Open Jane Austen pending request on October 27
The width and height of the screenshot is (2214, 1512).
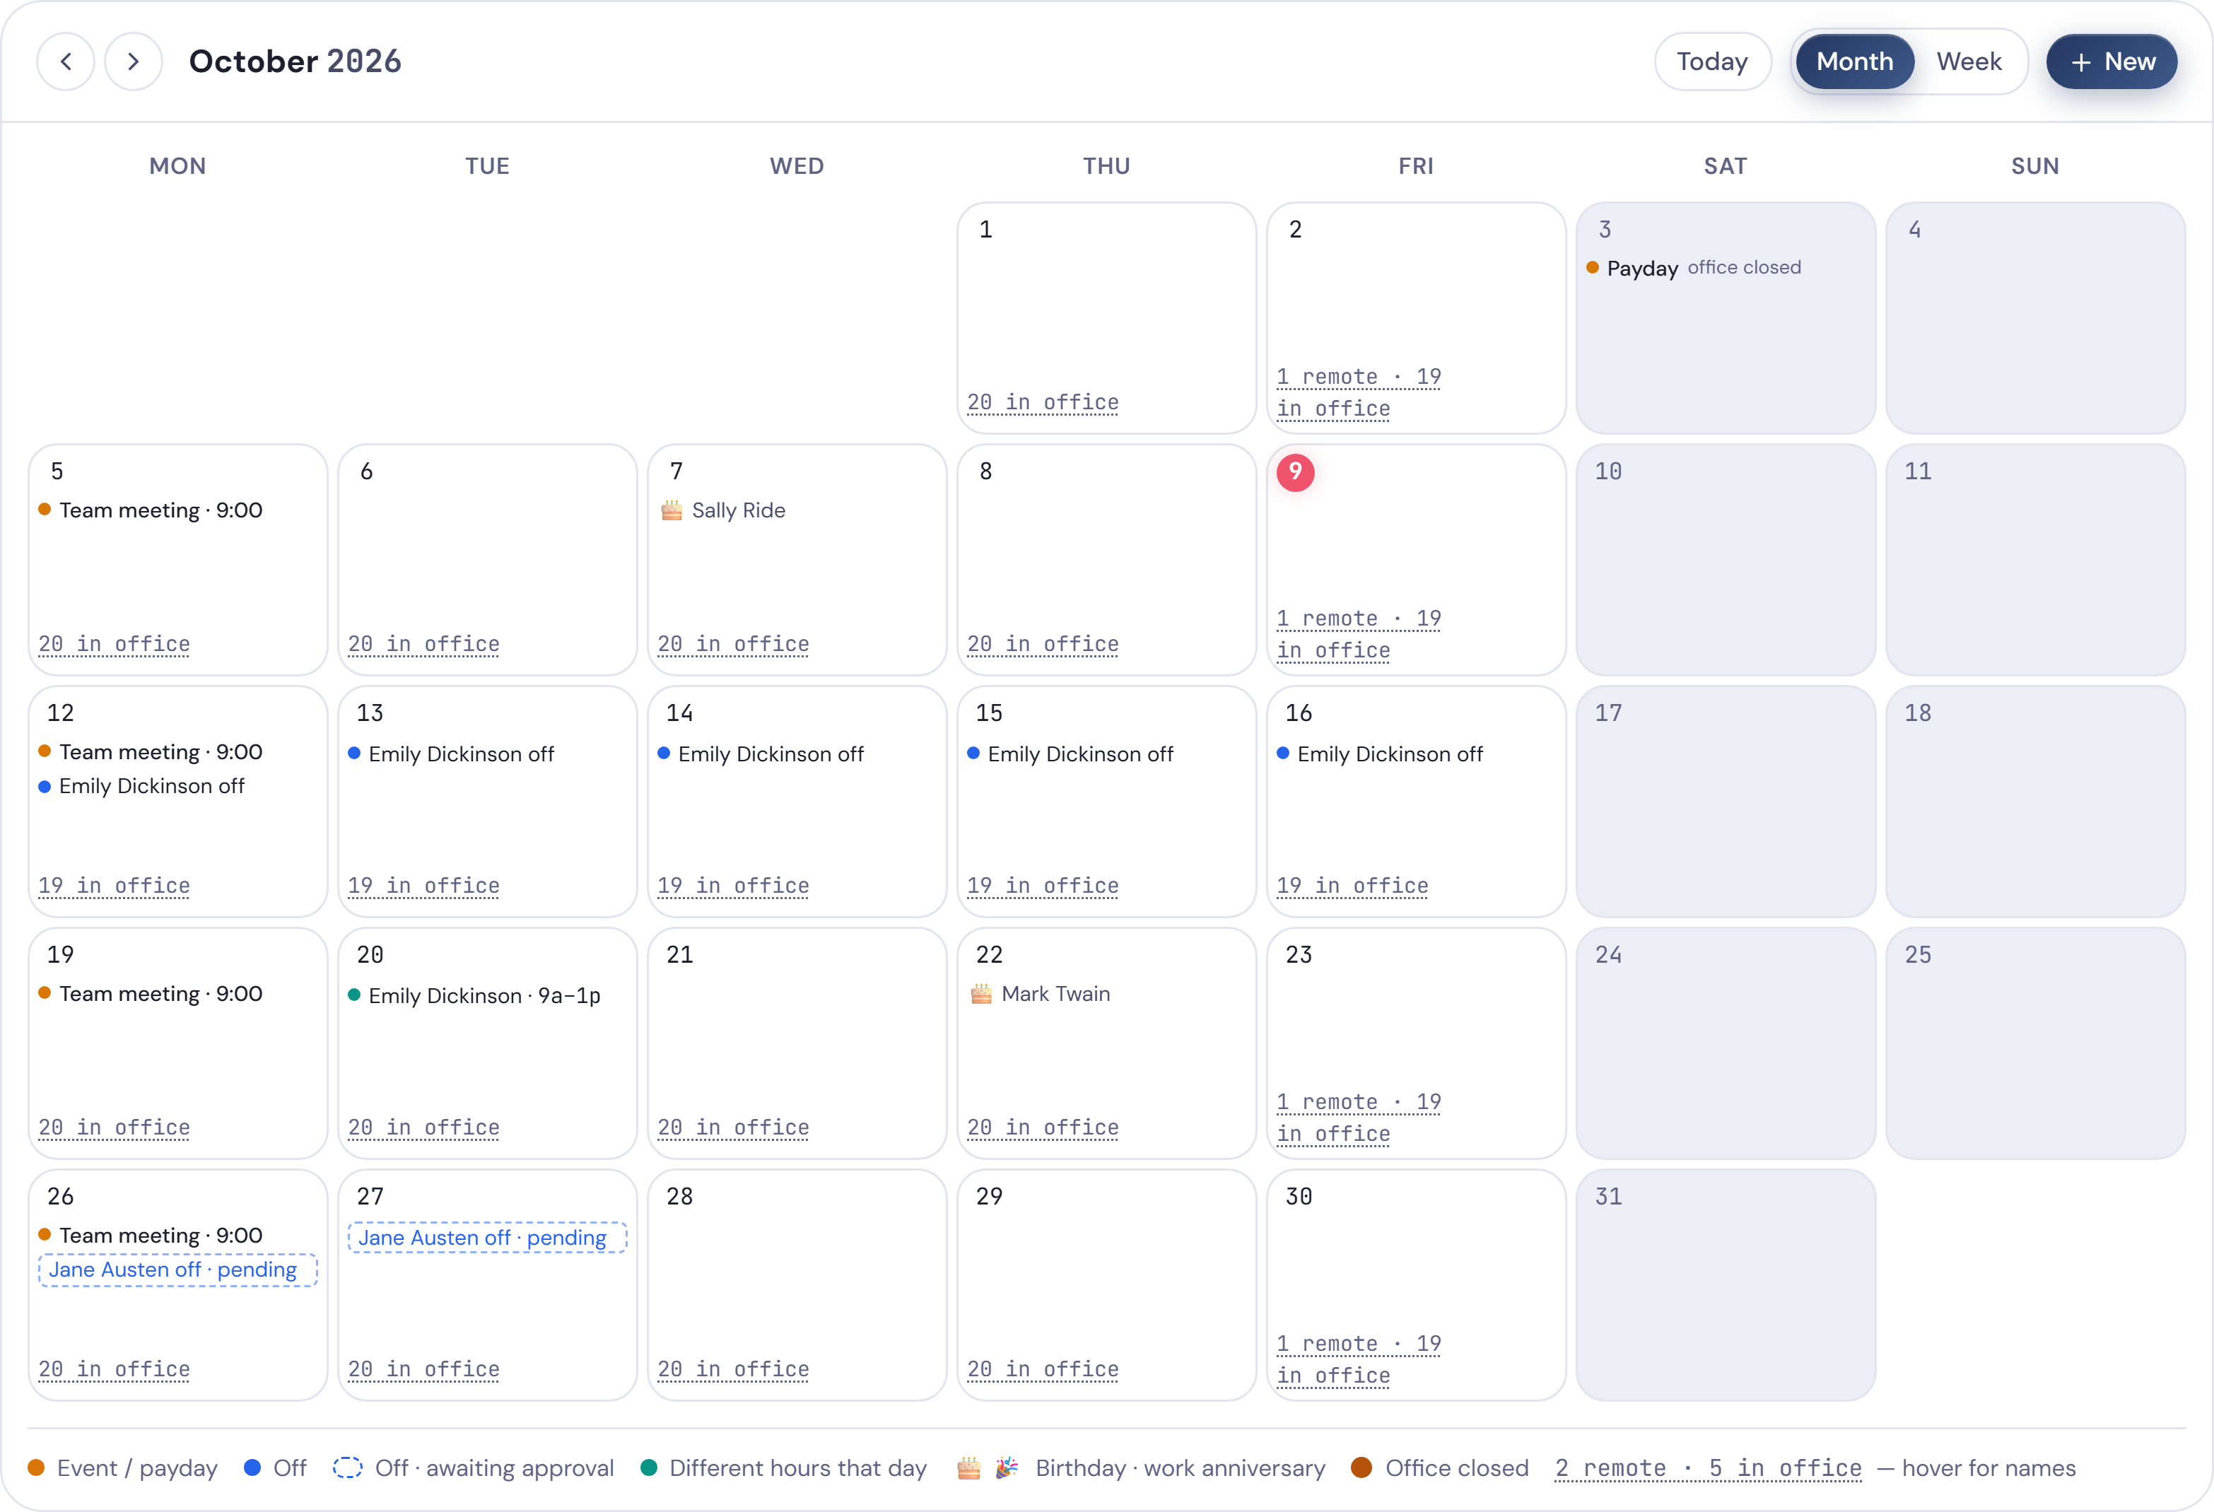487,1238
